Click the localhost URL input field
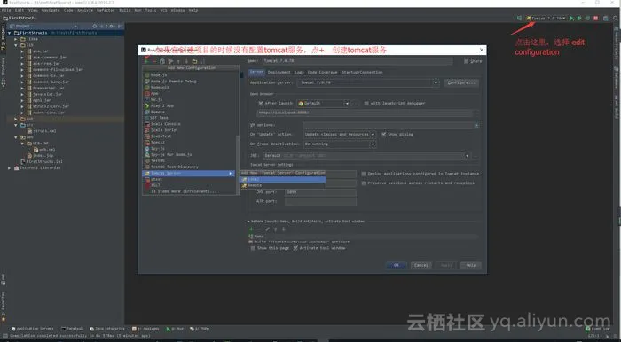This screenshot has height=342, width=621. 365,113
